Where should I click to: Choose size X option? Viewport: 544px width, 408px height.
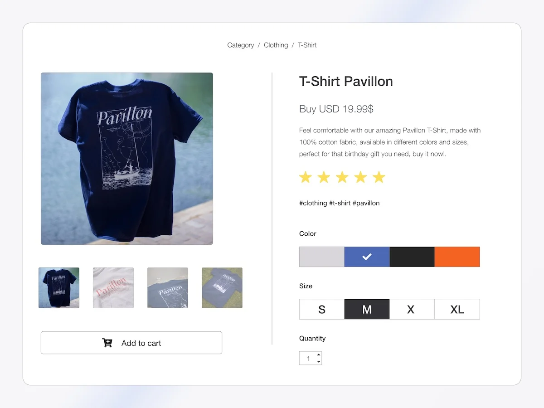tap(412, 309)
